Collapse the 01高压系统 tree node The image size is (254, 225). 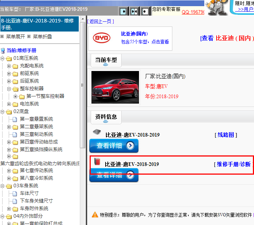[x=3, y=58]
